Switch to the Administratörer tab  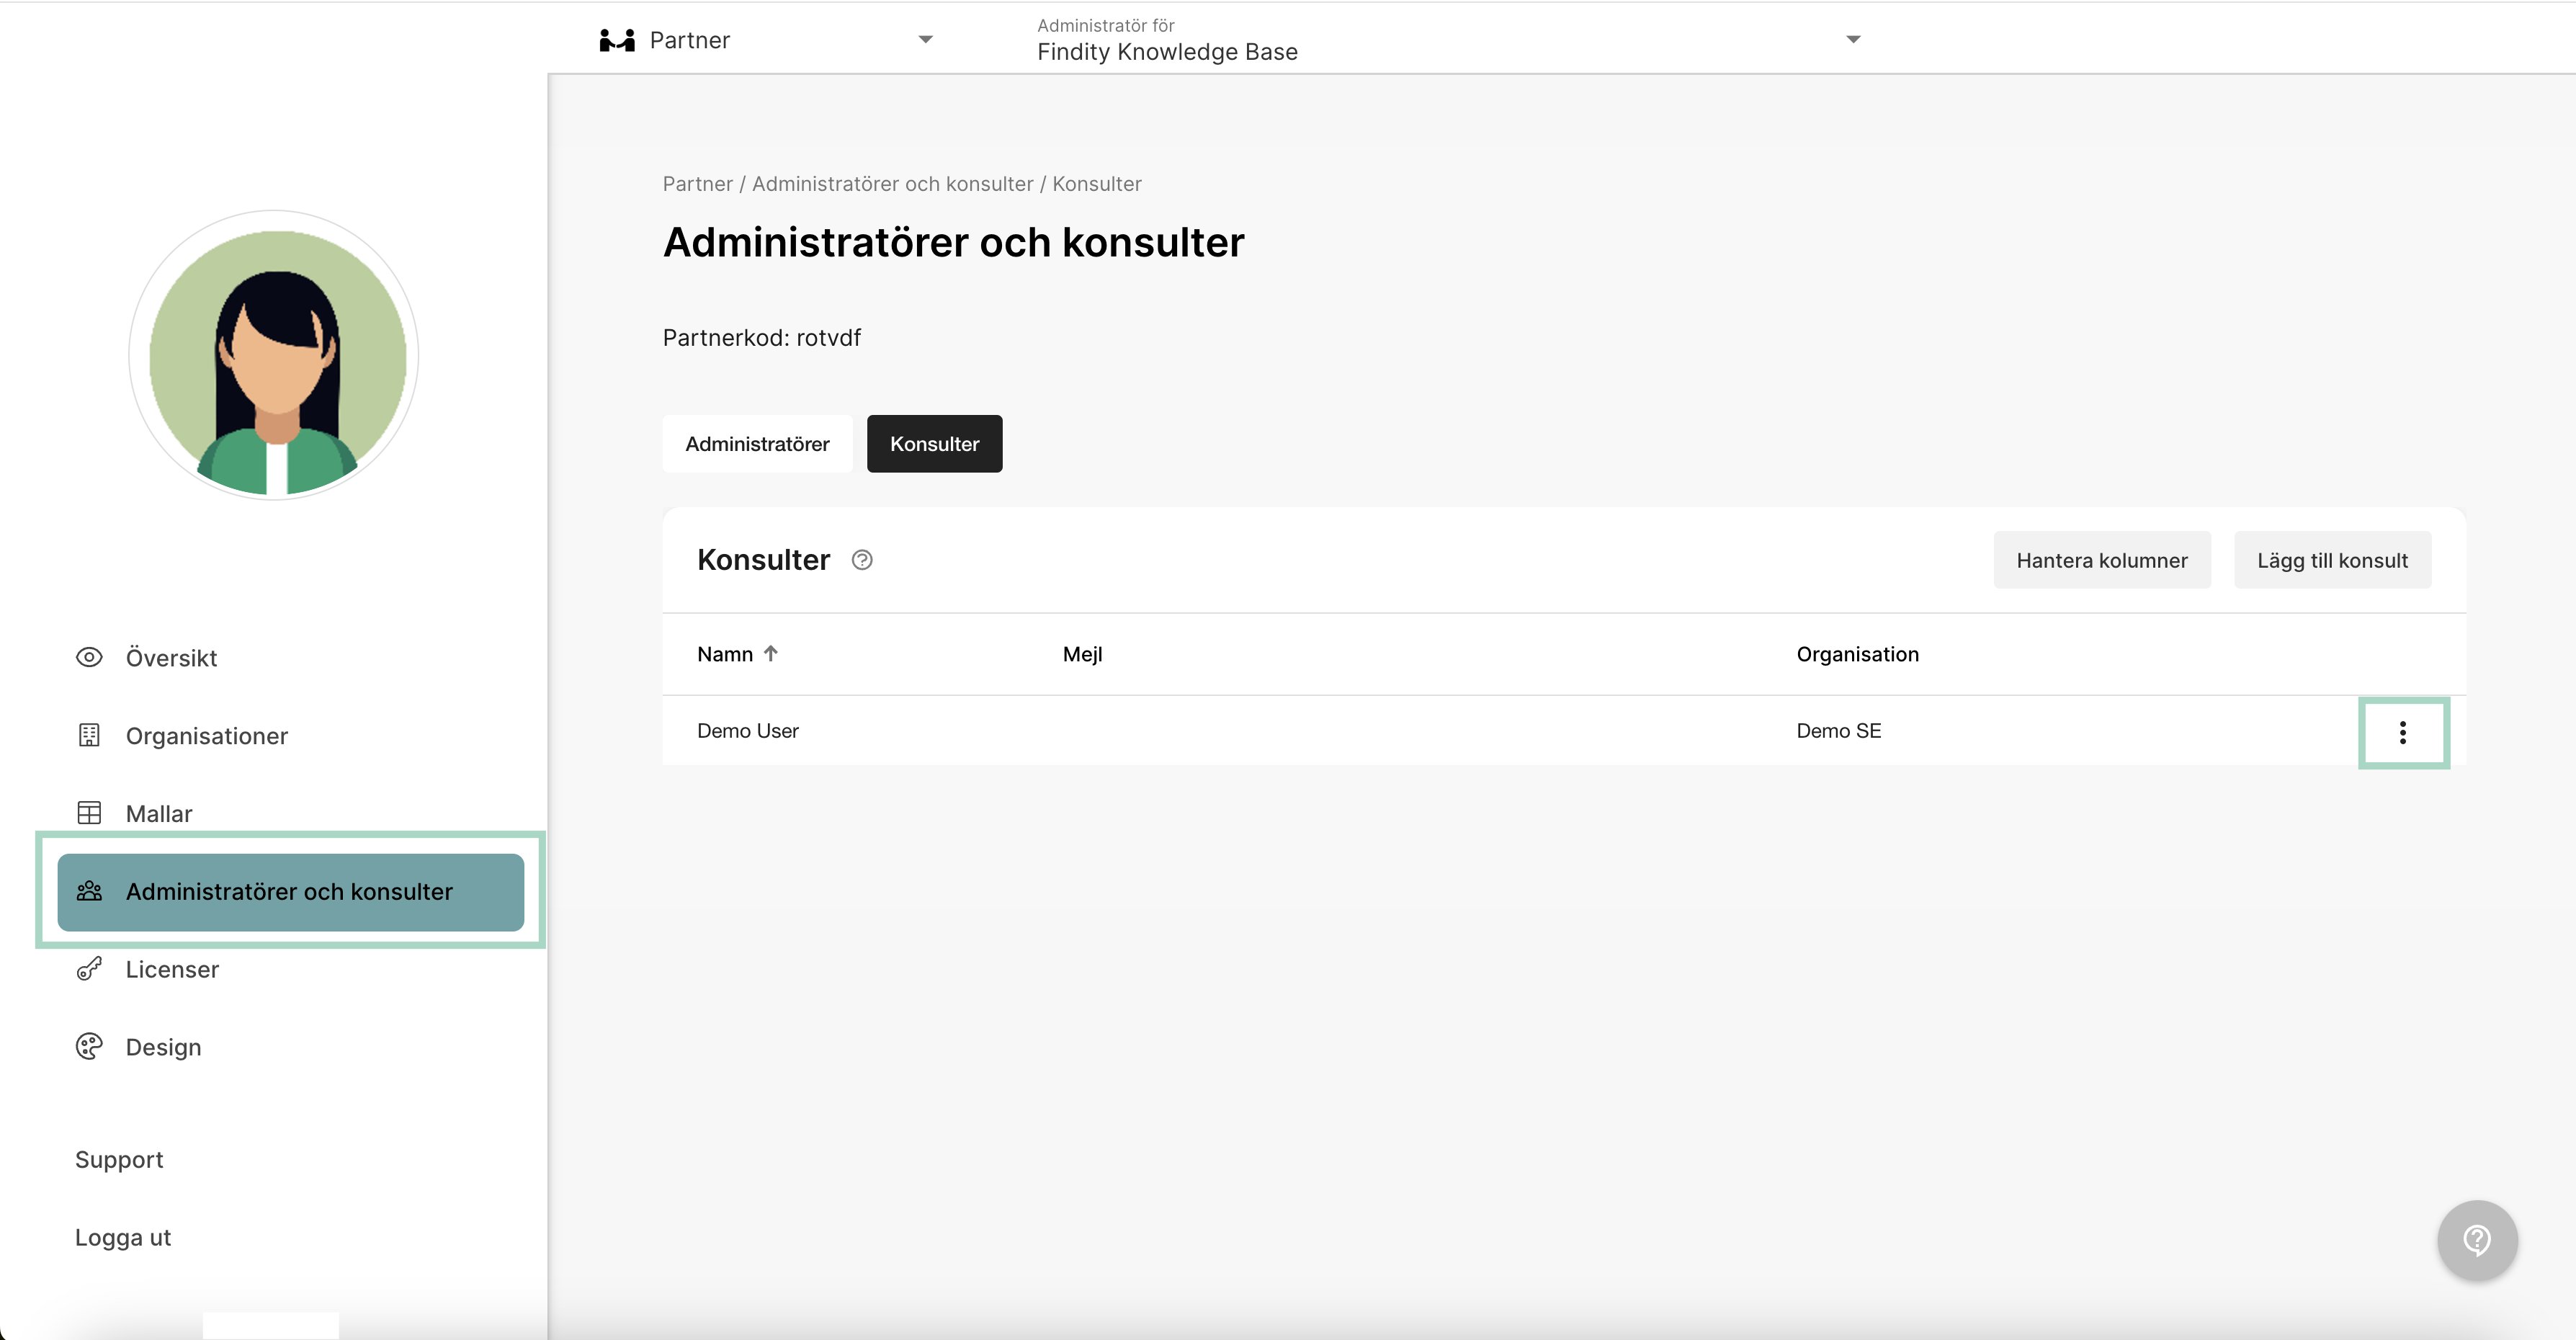click(757, 444)
